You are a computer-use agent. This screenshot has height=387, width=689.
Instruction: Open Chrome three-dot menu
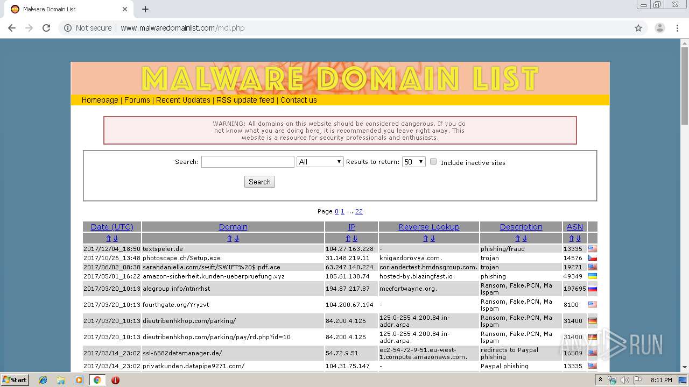[x=678, y=28]
